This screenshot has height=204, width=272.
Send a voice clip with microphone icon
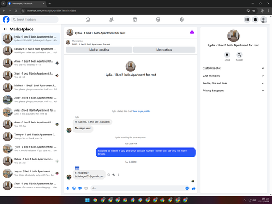point(67,188)
